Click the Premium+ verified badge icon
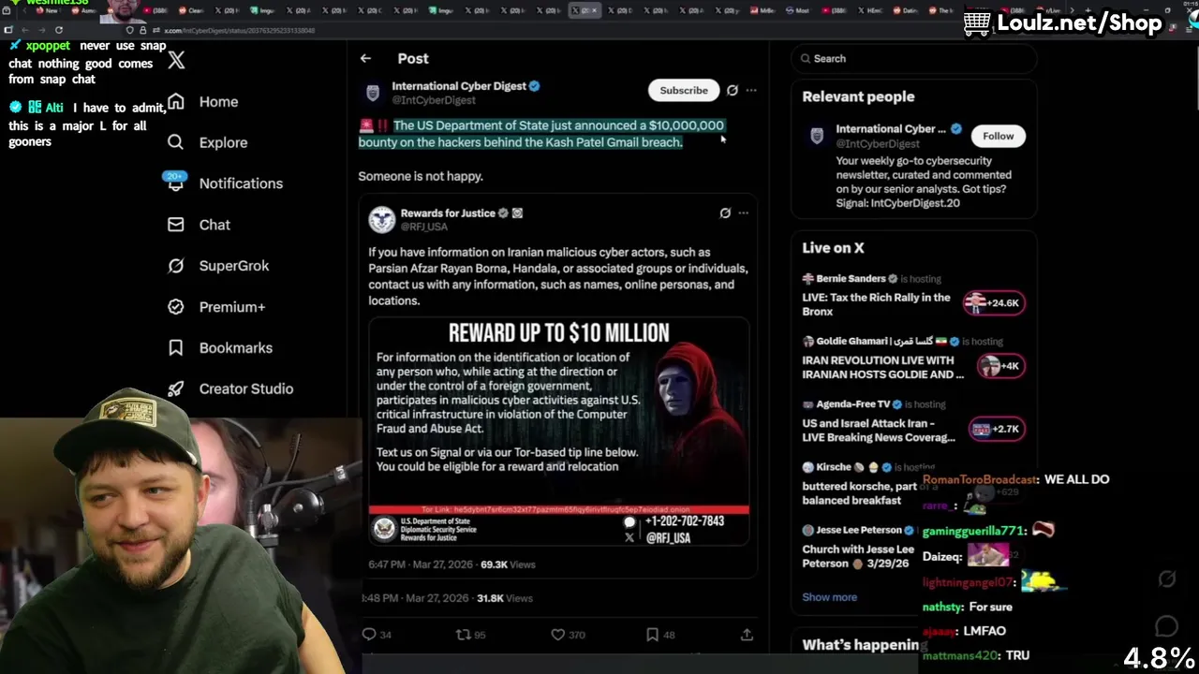Image resolution: width=1199 pixels, height=674 pixels. tap(175, 307)
